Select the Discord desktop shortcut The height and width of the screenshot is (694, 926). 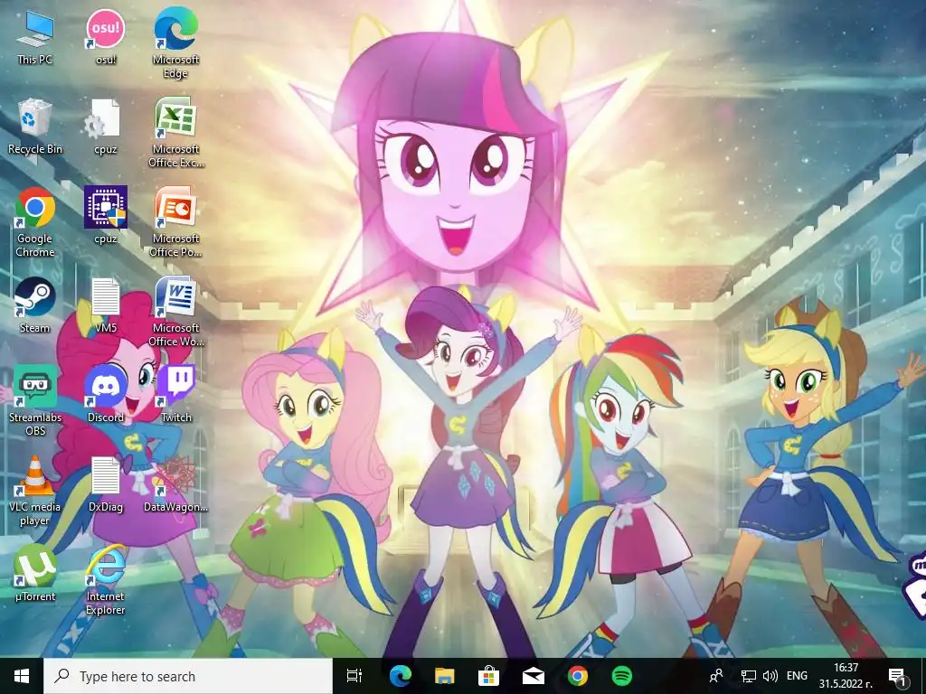[106, 395]
